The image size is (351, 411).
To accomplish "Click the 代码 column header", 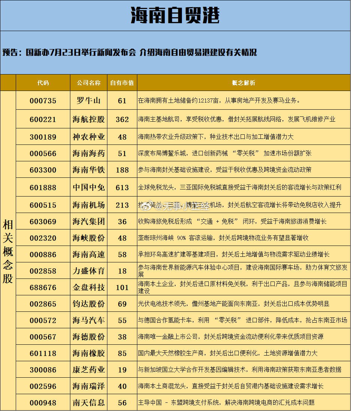I will click(43, 83).
